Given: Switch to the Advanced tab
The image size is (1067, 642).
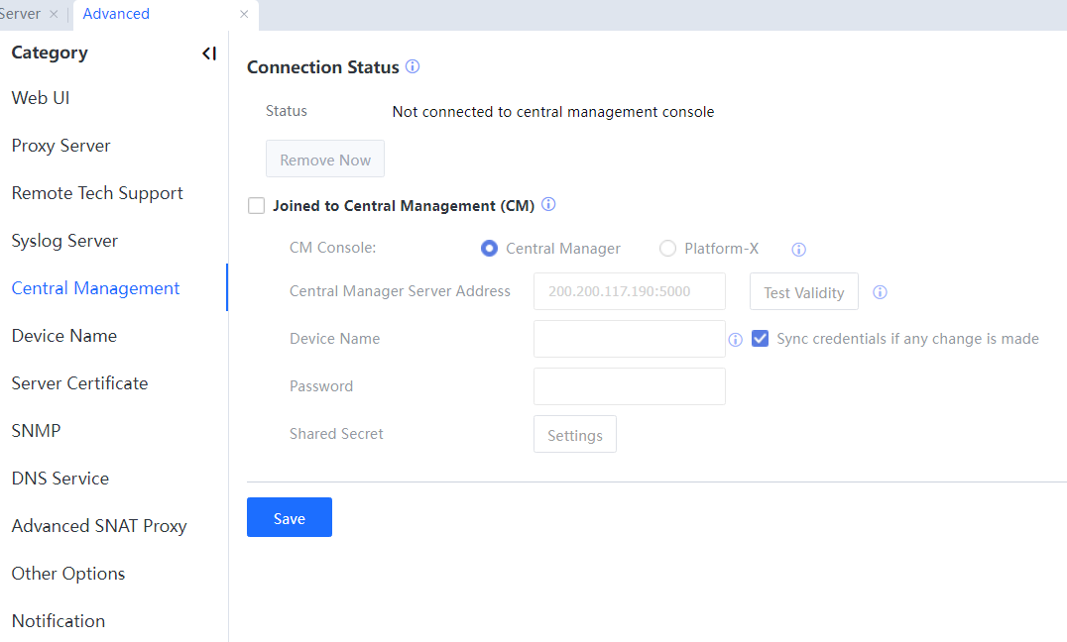Looking at the screenshot, I should point(116,14).
